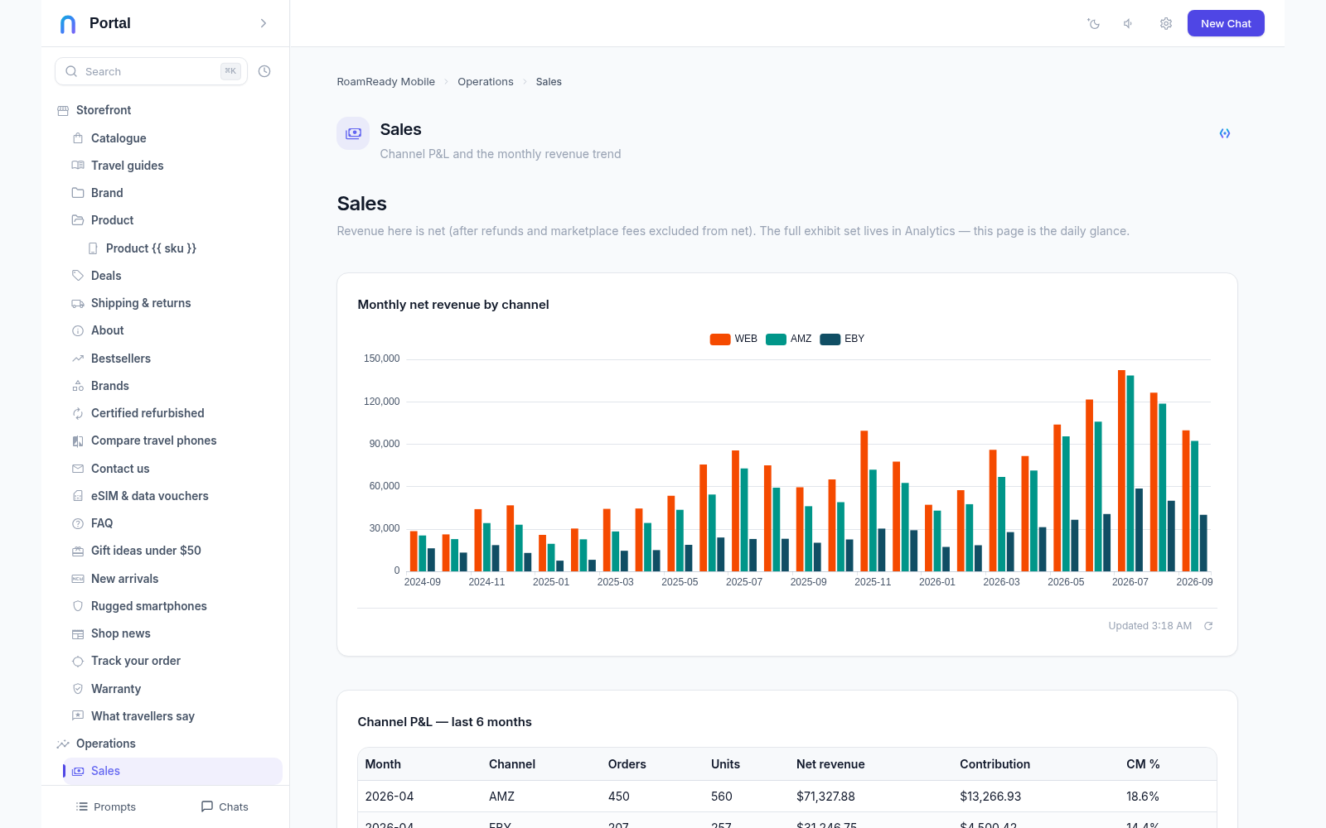Viewport: 1326px width, 828px height.
Task: Focus the Search input field
Action: click(151, 71)
